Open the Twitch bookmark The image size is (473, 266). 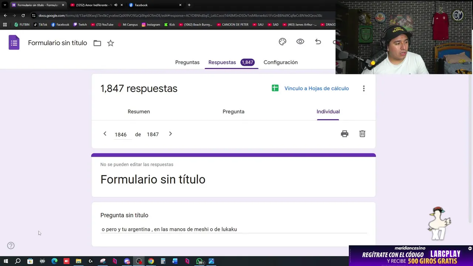[x=80, y=25]
